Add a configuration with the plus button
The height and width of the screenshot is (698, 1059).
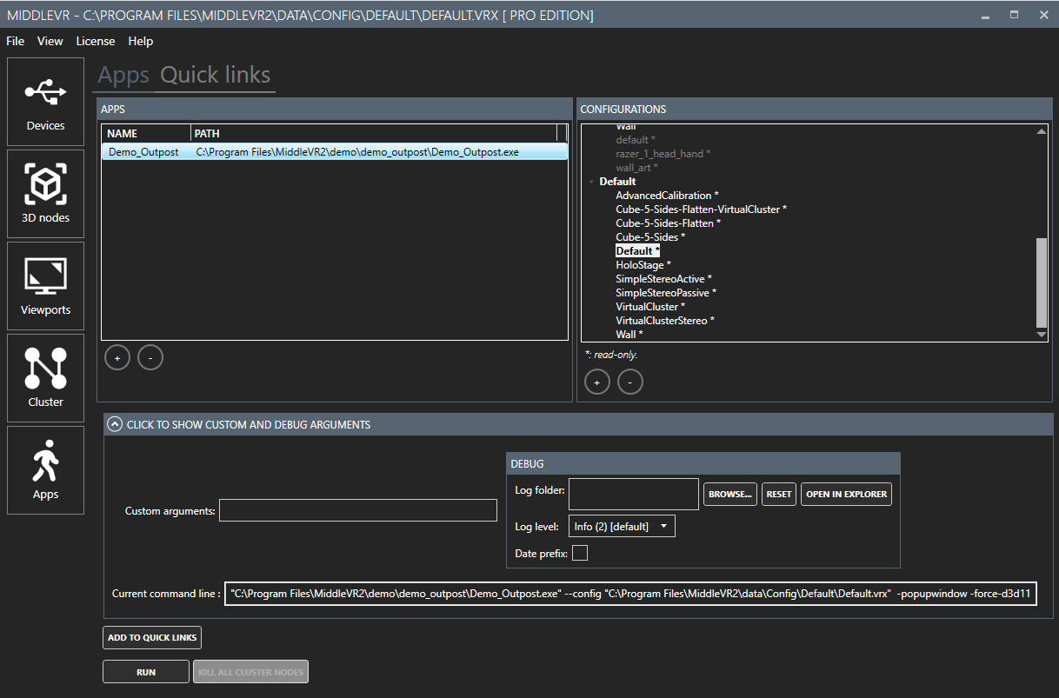tap(597, 382)
